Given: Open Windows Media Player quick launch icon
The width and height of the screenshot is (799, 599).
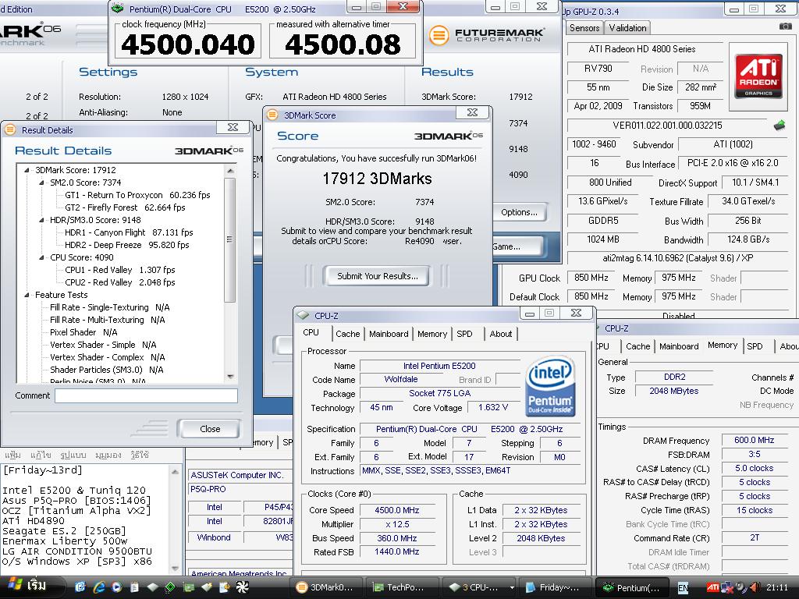Looking at the screenshot, I should click(x=116, y=587).
